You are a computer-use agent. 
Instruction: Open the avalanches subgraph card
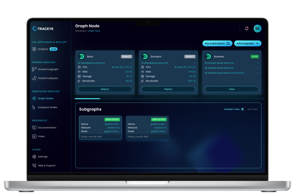tap(100, 128)
